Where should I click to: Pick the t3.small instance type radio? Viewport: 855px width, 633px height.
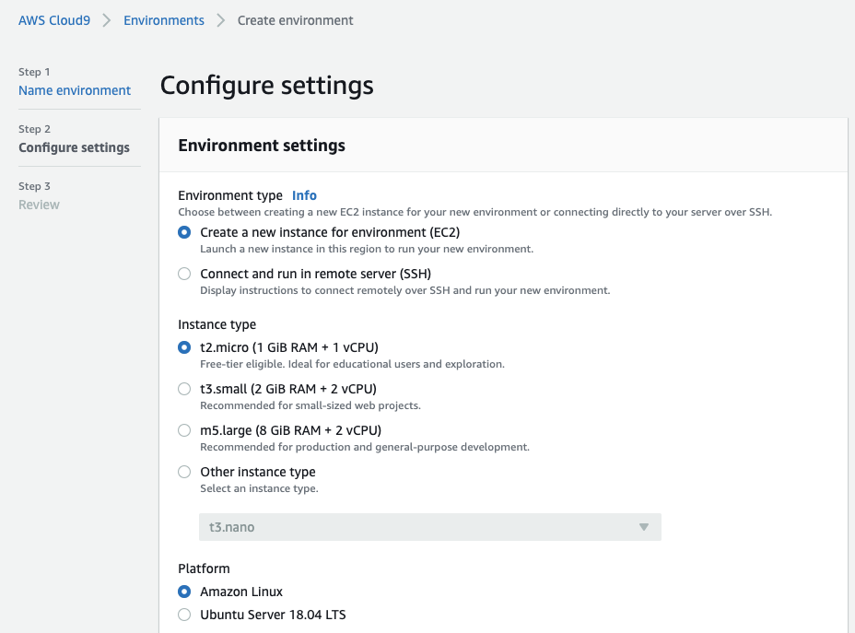184,389
